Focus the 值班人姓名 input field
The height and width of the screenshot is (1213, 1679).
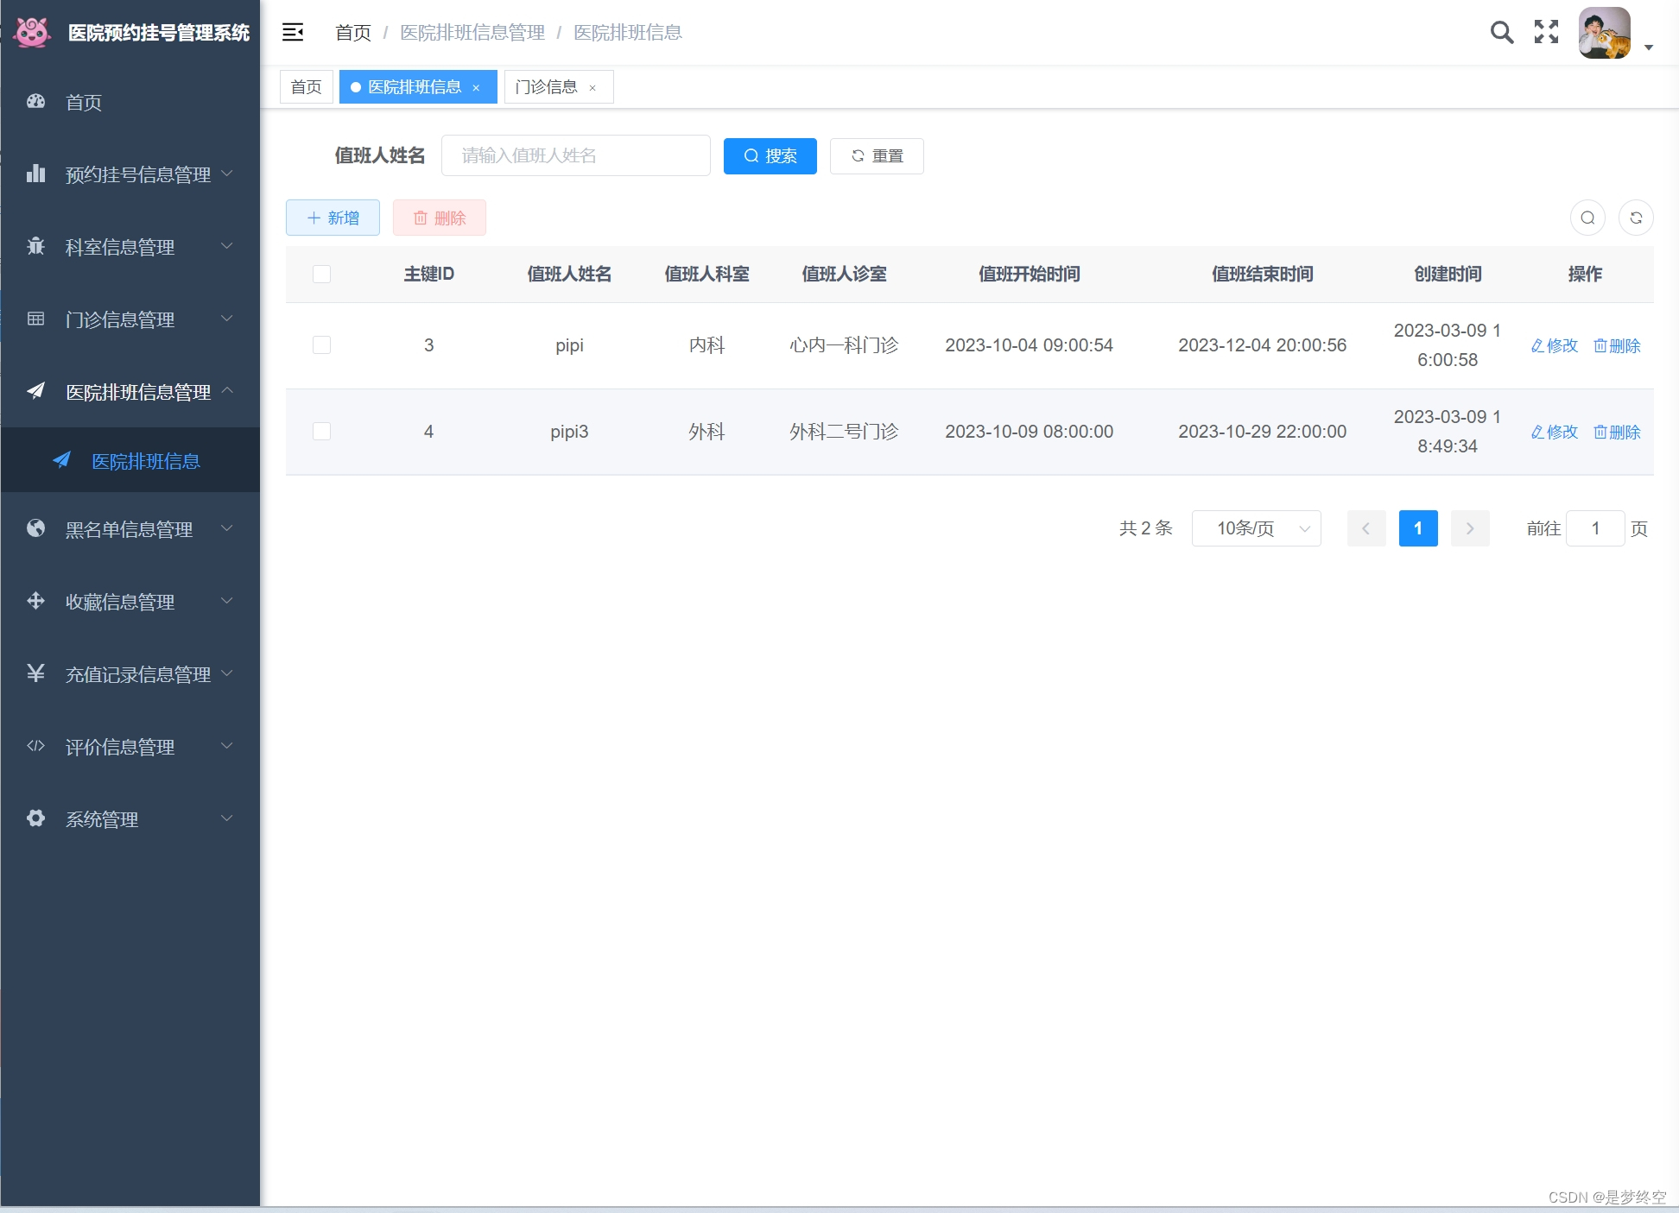[576, 155]
